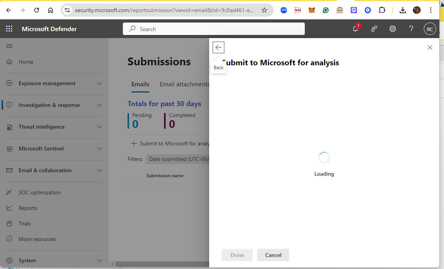The width and height of the screenshot is (444, 269).
Task: Open More resources in the sidebar
Action: [37, 239]
